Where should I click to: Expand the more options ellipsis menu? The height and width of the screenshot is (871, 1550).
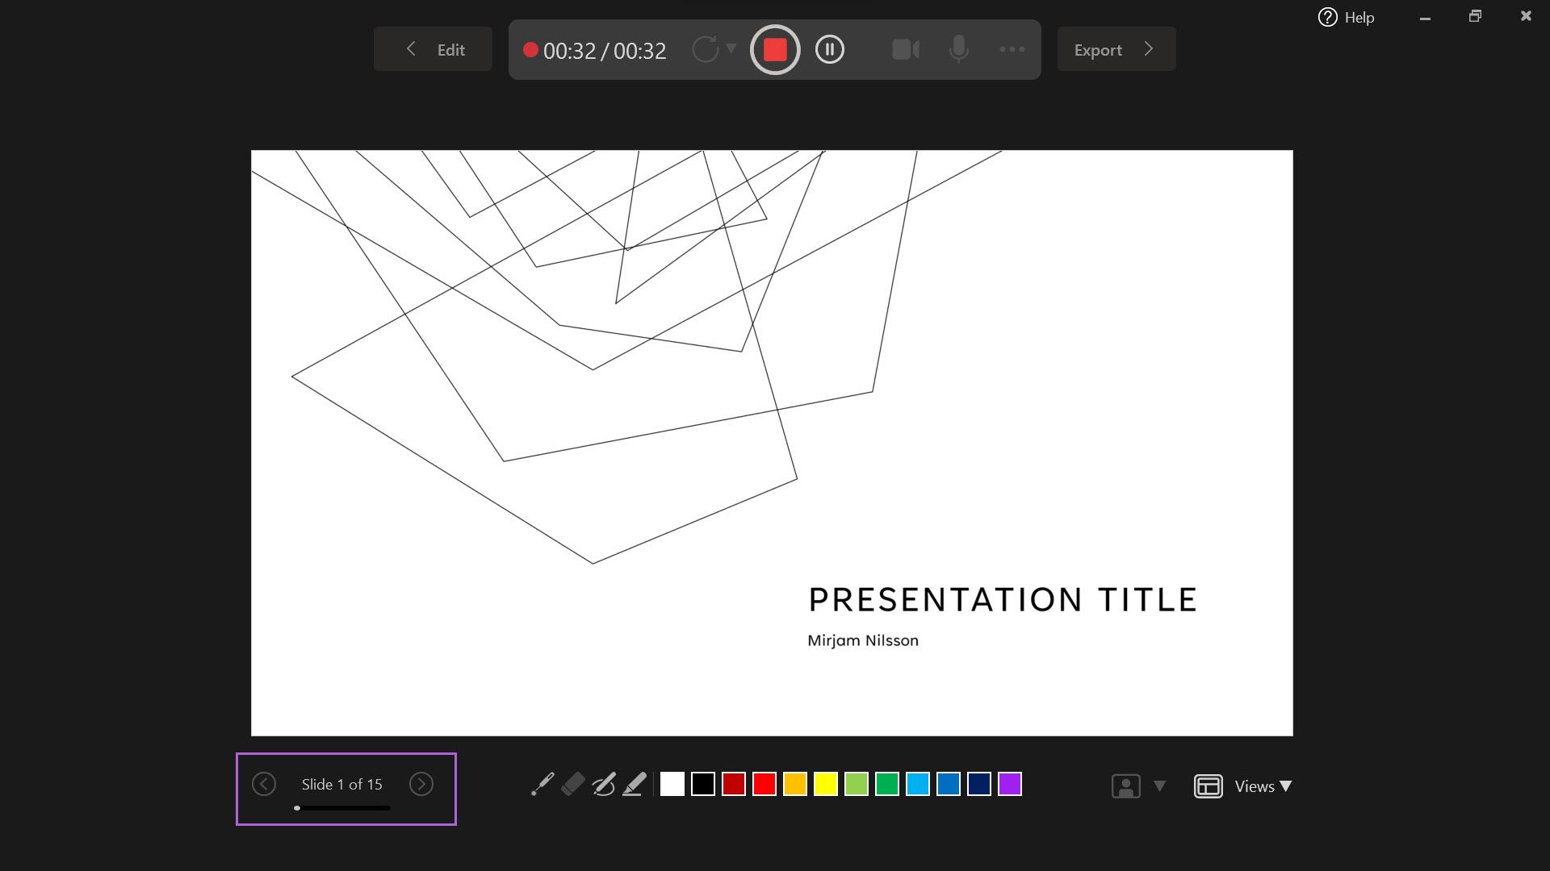[1012, 49]
